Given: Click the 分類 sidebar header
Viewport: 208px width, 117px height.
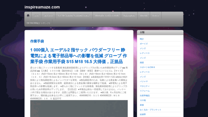Looking at the screenshot, I should pyautogui.click(x=160, y=32).
